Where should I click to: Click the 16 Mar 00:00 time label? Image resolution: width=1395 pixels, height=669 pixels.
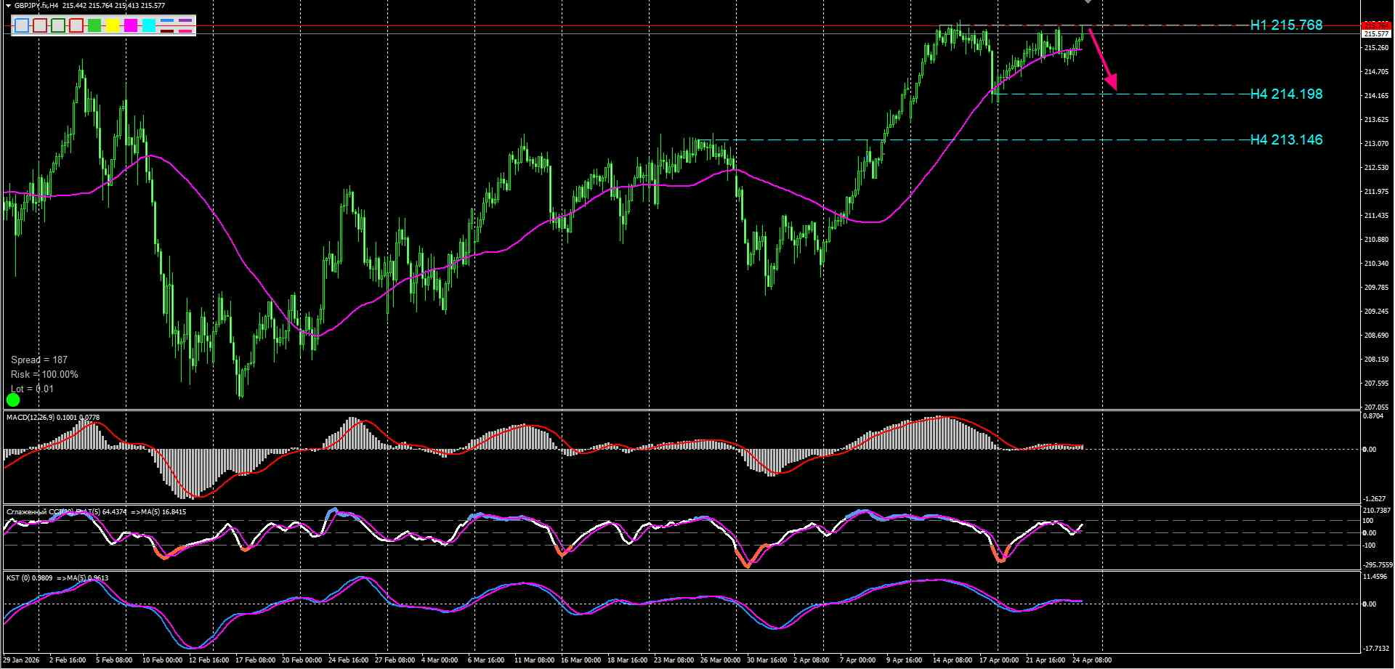point(581,660)
